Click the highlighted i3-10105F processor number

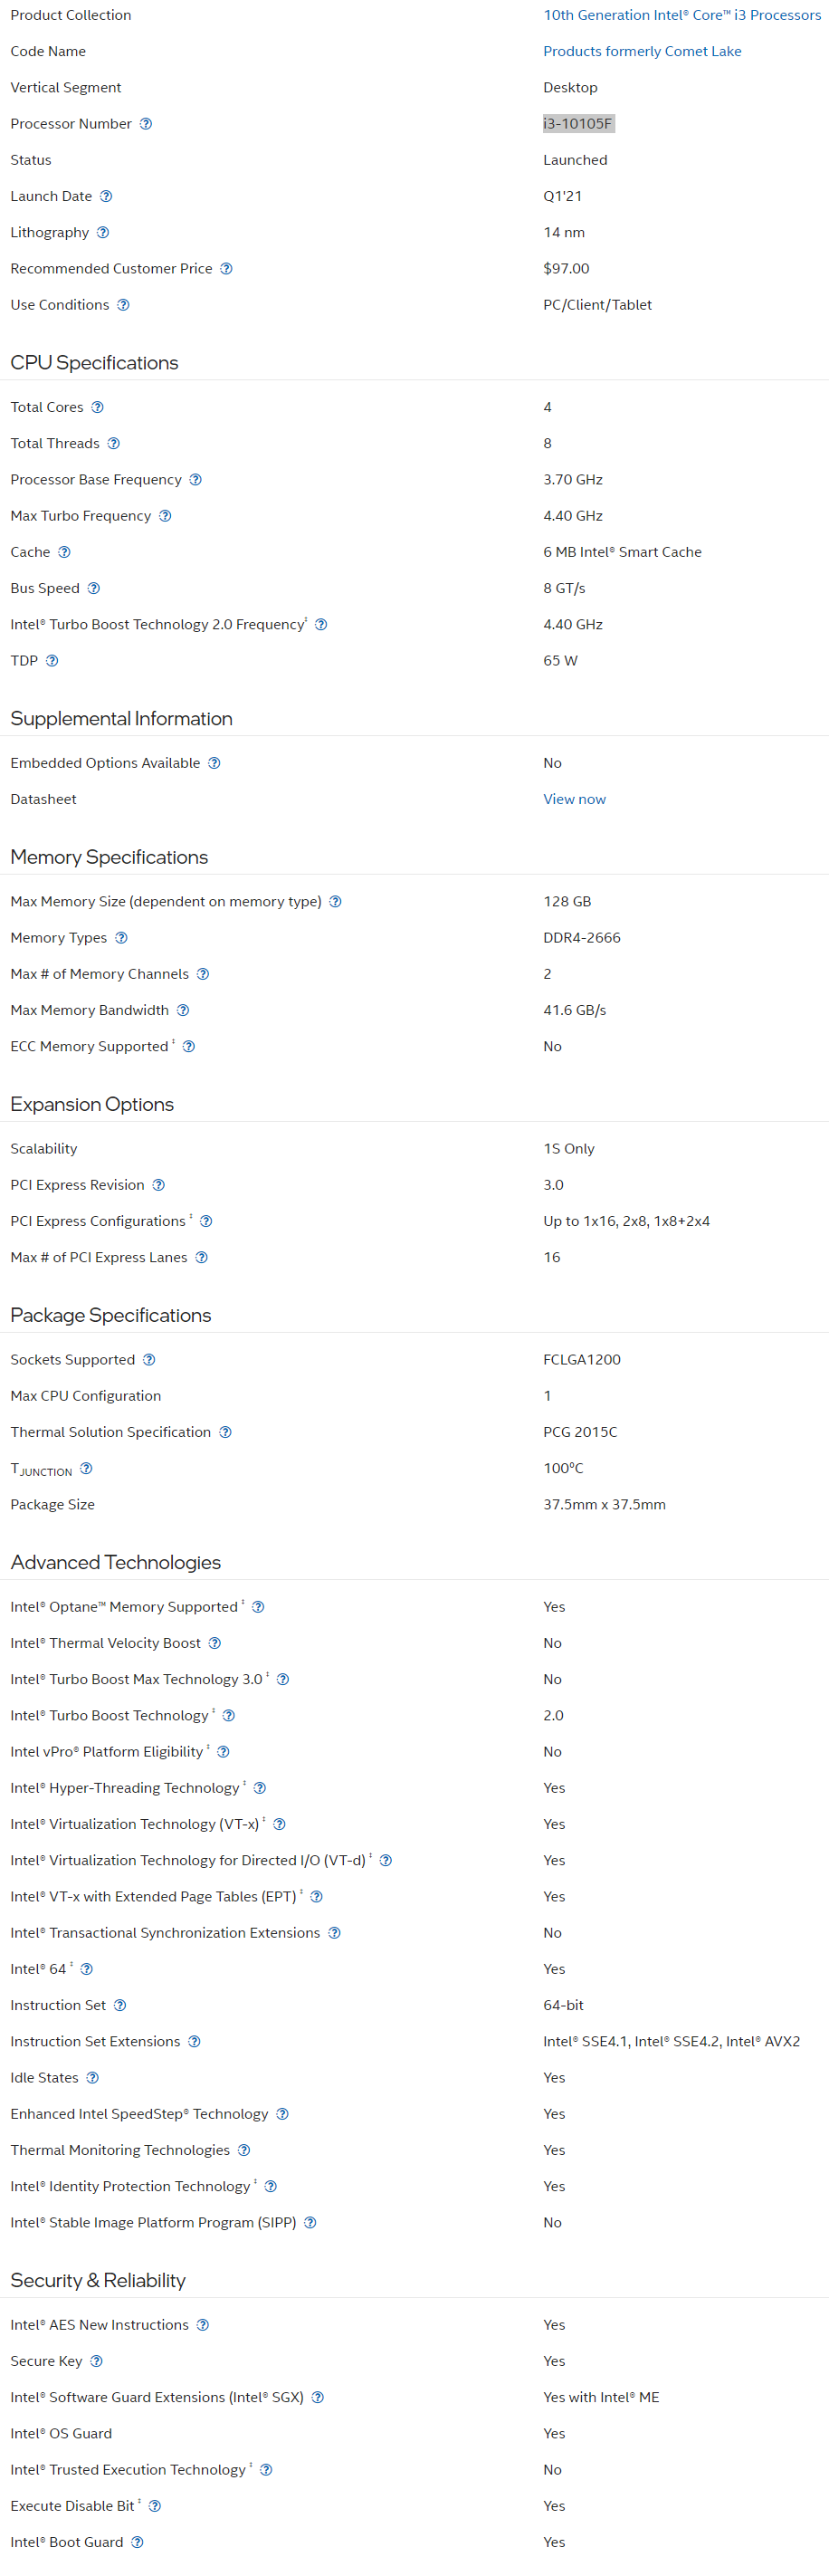pyautogui.click(x=578, y=124)
